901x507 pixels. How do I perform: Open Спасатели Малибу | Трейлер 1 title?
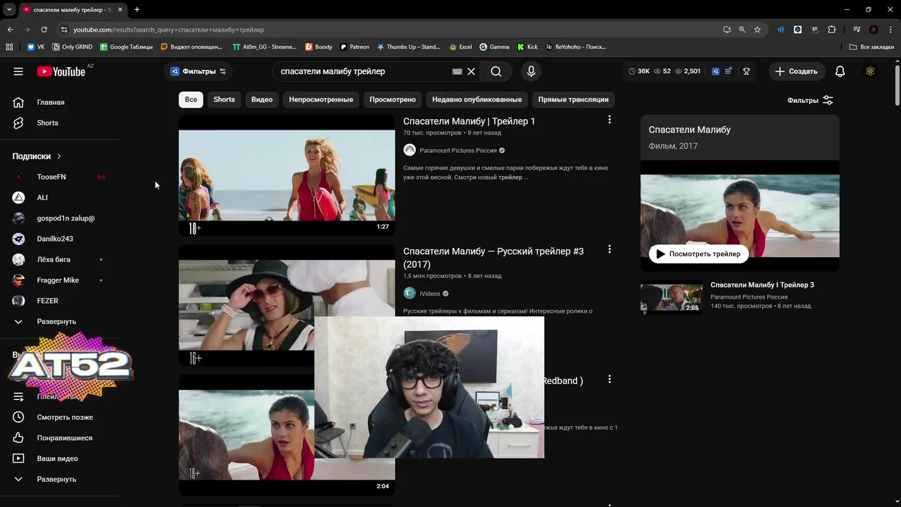(x=469, y=121)
